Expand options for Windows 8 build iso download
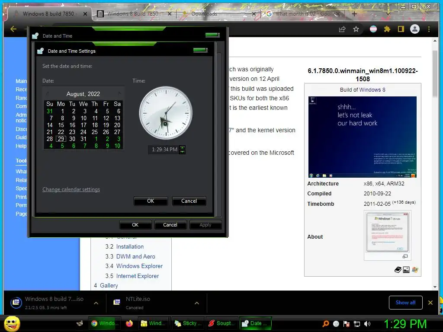443x332 pixels. [96, 303]
